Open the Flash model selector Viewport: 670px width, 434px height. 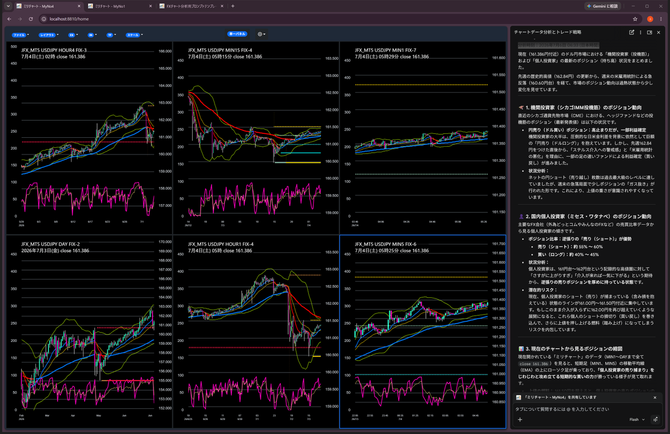636,419
